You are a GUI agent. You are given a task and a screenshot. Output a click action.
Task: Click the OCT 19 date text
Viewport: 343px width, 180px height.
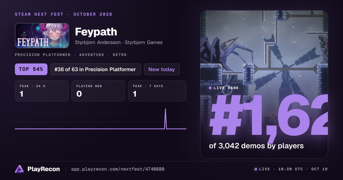tap(319, 169)
